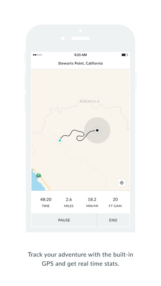Image resolution: width=161 pixels, height=286 pixels.
Task: Click the Annapolis map label
Action: click(90, 101)
